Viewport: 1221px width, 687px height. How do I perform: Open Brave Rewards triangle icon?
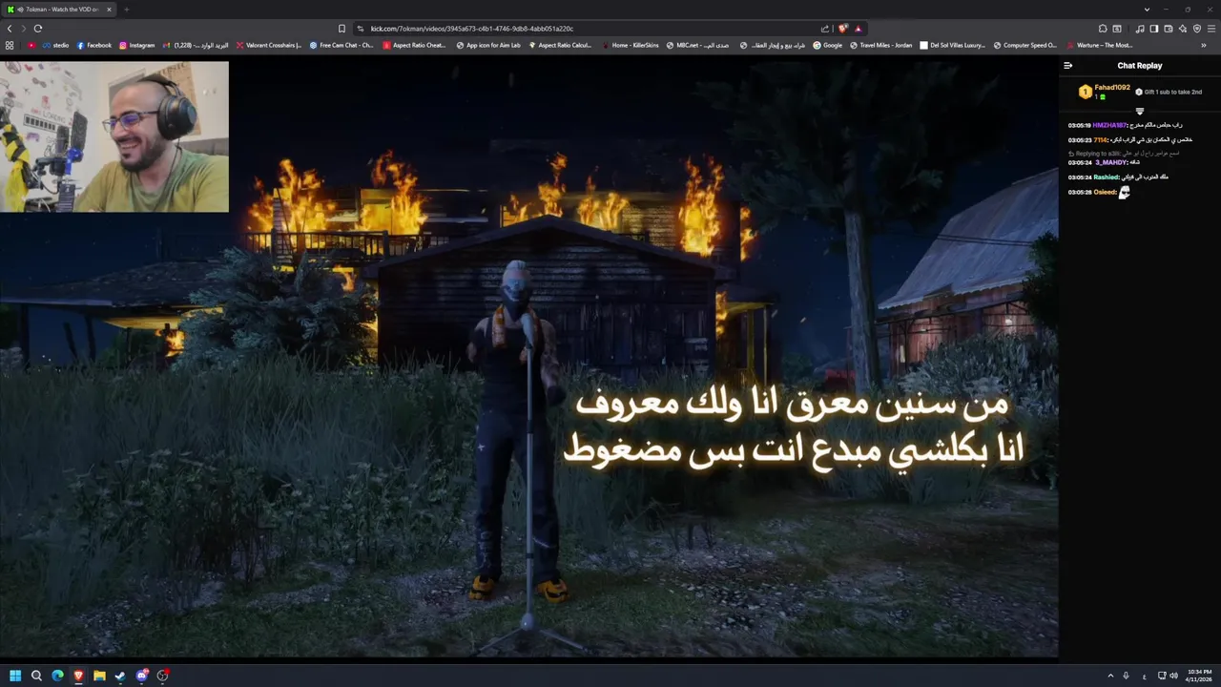858,29
